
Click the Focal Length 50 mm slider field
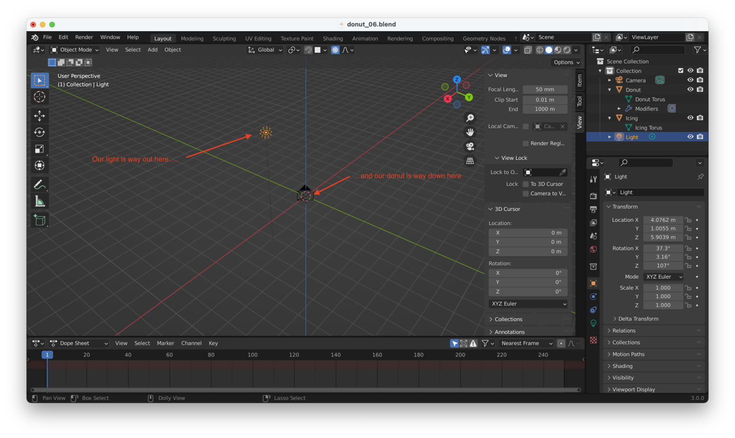click(x=545, y=89)
